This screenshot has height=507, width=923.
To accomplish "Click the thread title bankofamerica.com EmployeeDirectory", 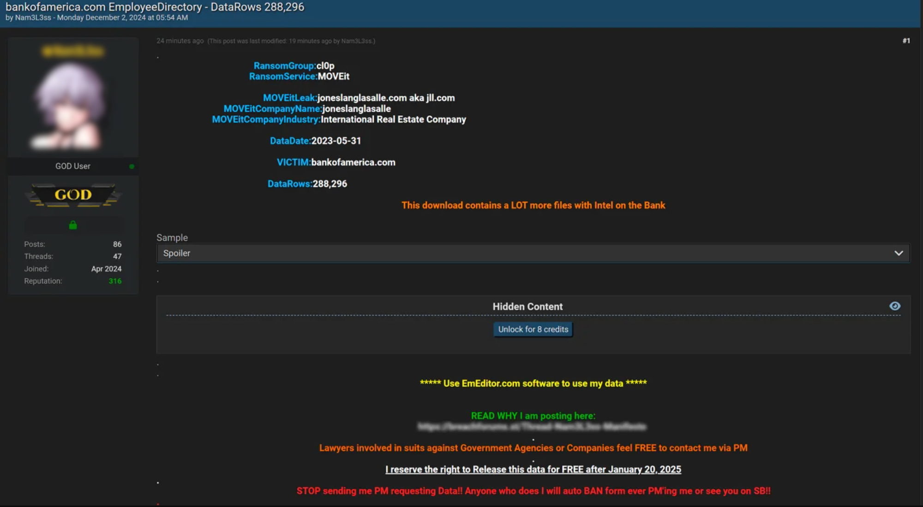I will pyautogui.click(x=155, y=7).
